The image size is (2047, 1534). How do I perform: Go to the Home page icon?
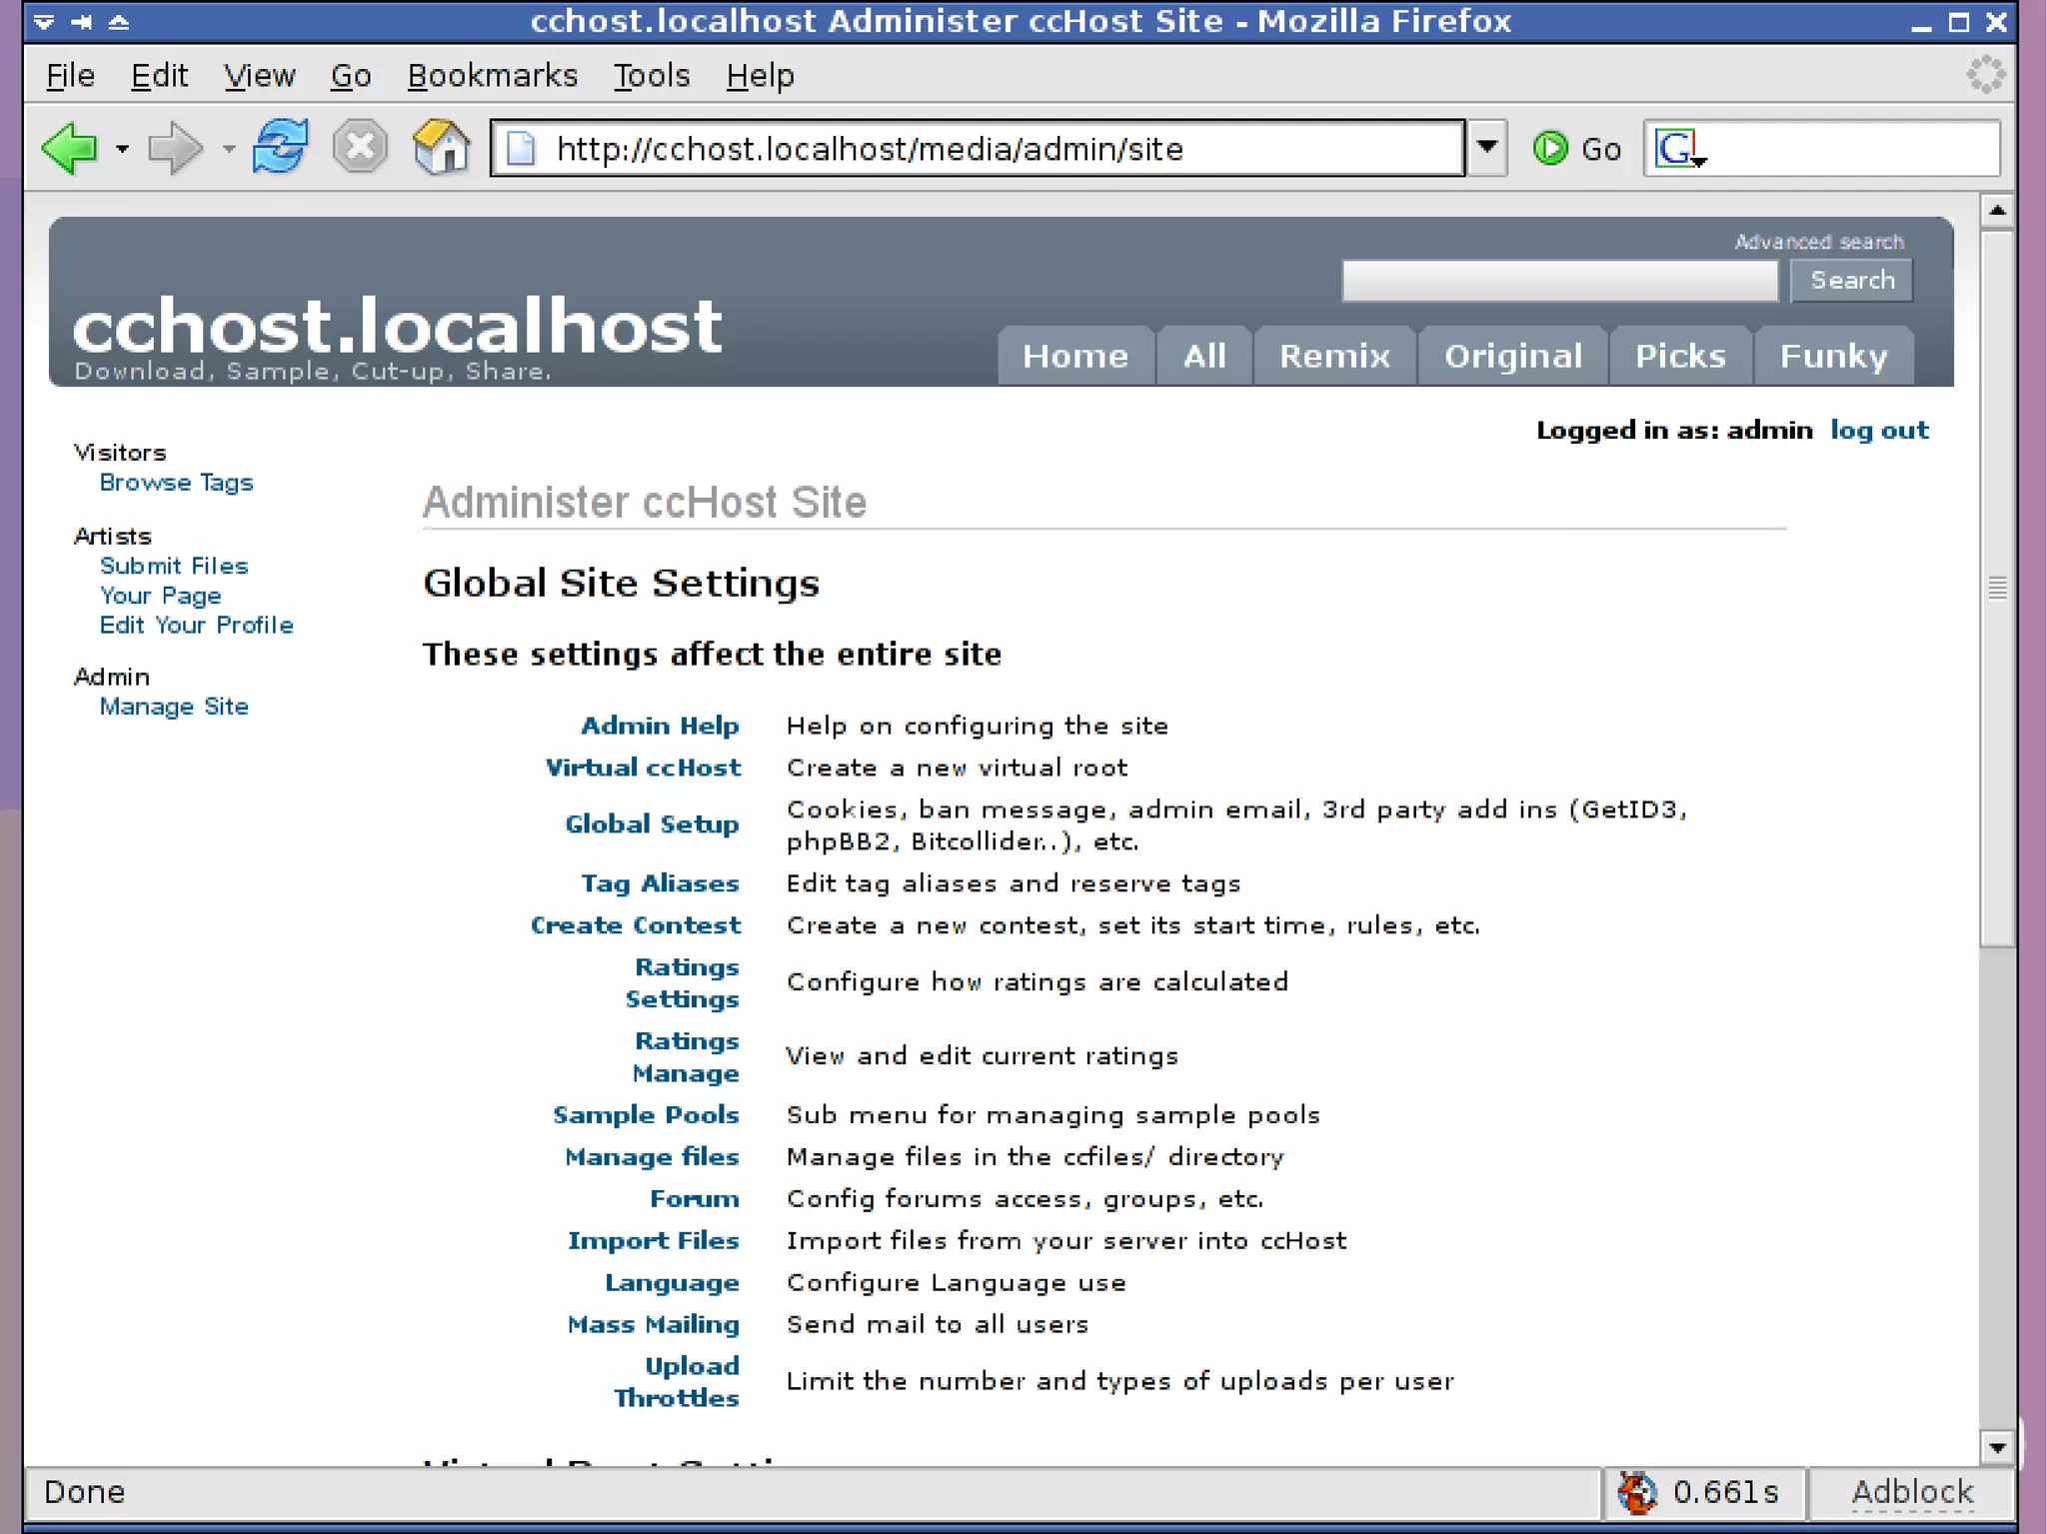coord(441,148)
